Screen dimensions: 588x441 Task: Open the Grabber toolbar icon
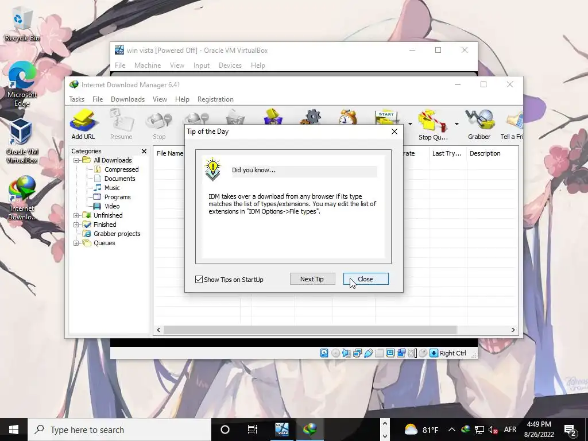coord(479,125)
